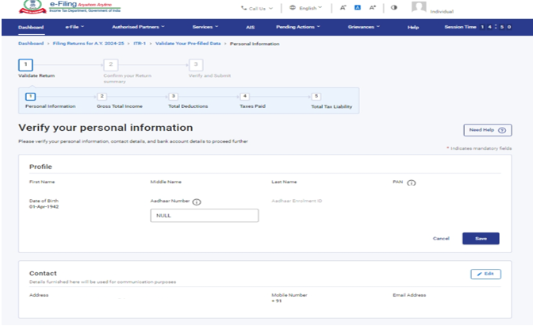Click Cancel in the Profile section
The height and width of the screenshot is (326, 533).
tap(441, 239)
